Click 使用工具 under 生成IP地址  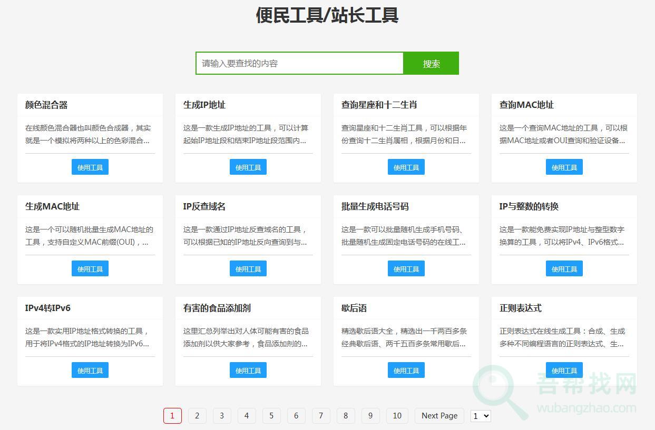pyautogui.click(x=248, y=167)
